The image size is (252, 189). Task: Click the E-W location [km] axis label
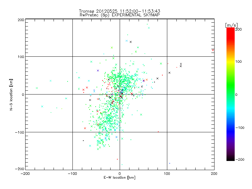pos(119,177)
